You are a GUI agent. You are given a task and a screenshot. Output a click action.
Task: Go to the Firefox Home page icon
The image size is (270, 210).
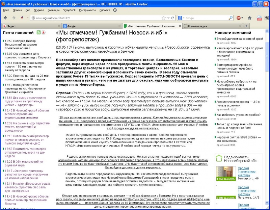point(250,18)
